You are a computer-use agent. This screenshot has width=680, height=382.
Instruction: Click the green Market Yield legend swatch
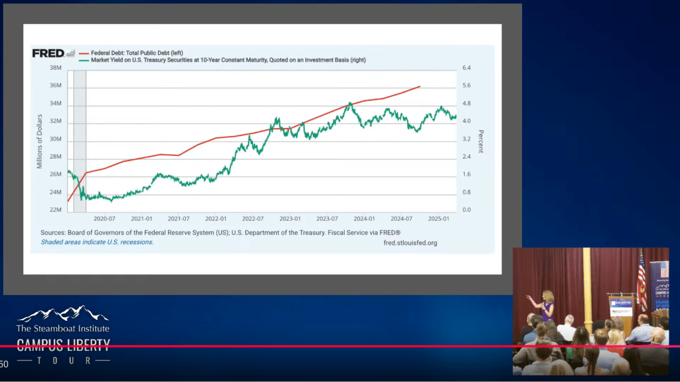pyautogui.click(x=84, y=60)
